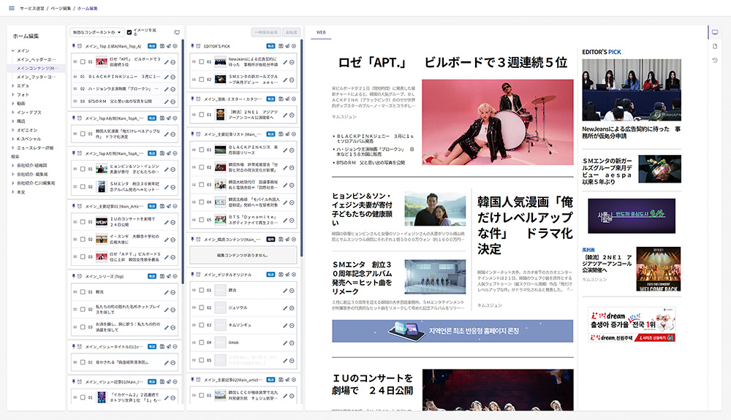Click the 全転送 button

(292, 32)
